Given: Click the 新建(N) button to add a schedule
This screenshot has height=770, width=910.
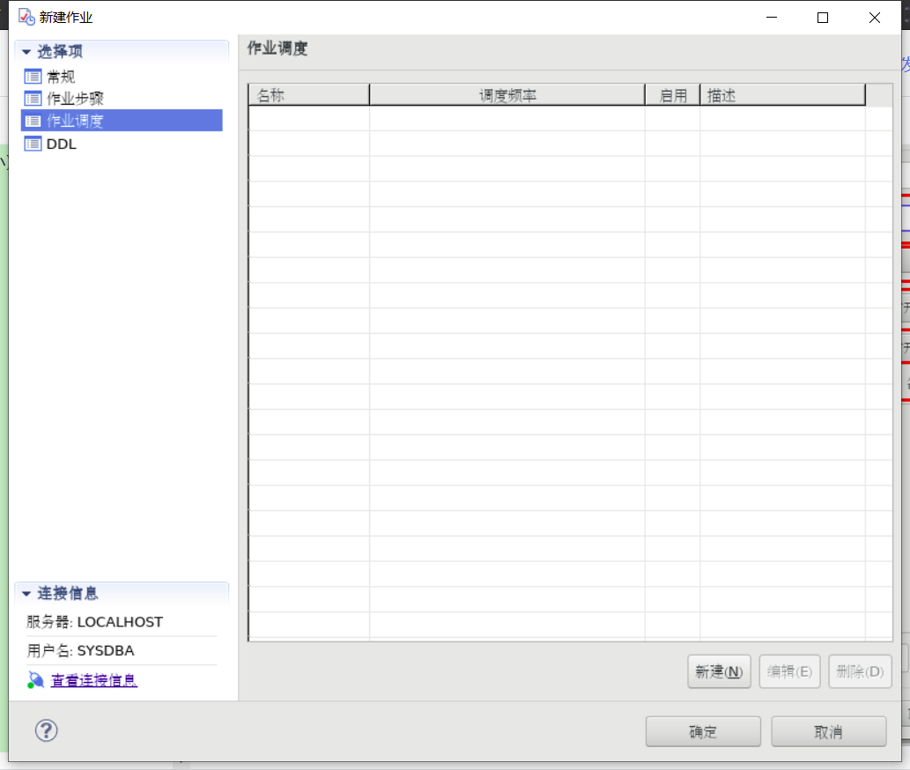Looking at the screenshot, I should (x=719, y=671).
